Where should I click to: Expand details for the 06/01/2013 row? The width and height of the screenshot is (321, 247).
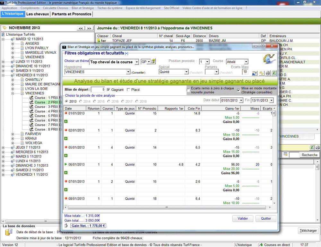pos(66,173)
